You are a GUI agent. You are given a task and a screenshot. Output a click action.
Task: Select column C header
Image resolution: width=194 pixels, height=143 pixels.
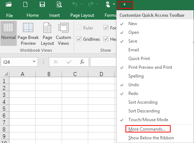tap(75, 74)
